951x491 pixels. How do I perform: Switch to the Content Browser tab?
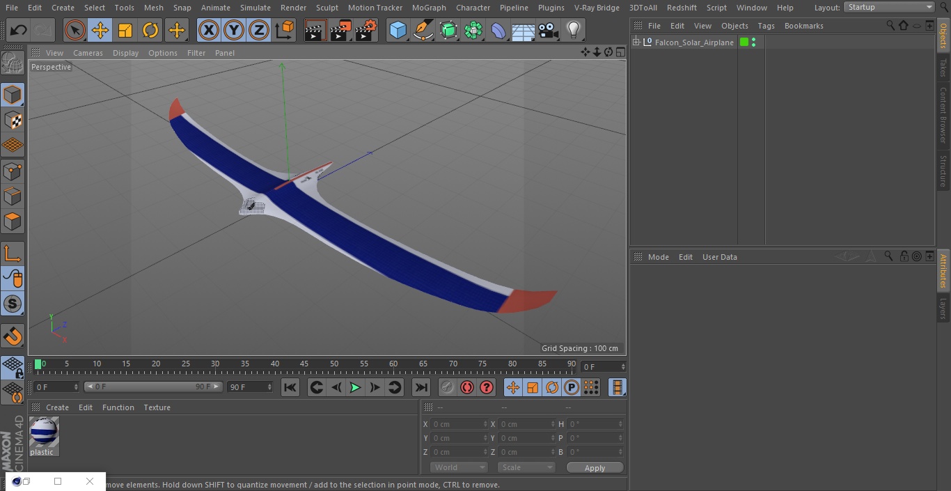[943, 115]
